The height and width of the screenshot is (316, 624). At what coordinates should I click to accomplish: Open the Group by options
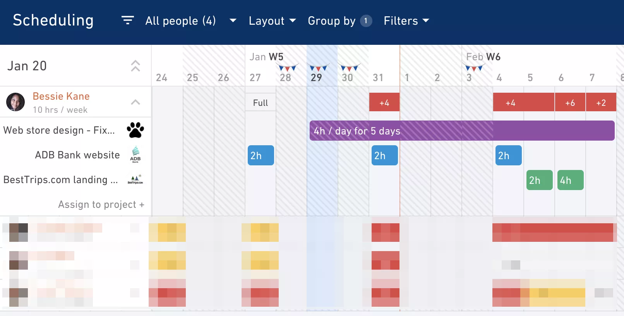coord(340,20)
